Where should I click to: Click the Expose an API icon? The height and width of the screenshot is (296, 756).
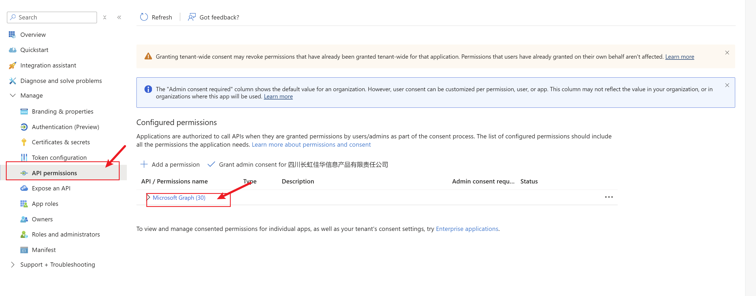[24, 188]
